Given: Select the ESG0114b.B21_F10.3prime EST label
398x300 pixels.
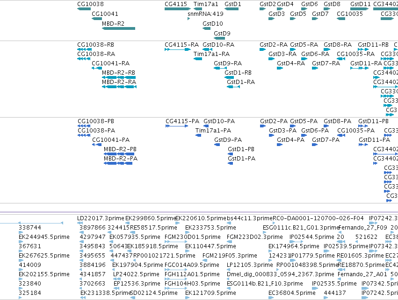Looking at the screenshot, I should coord(265,284).
